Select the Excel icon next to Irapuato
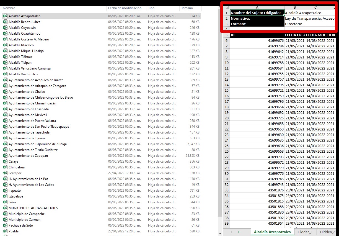The image size is (339, 236). point(5,191)
